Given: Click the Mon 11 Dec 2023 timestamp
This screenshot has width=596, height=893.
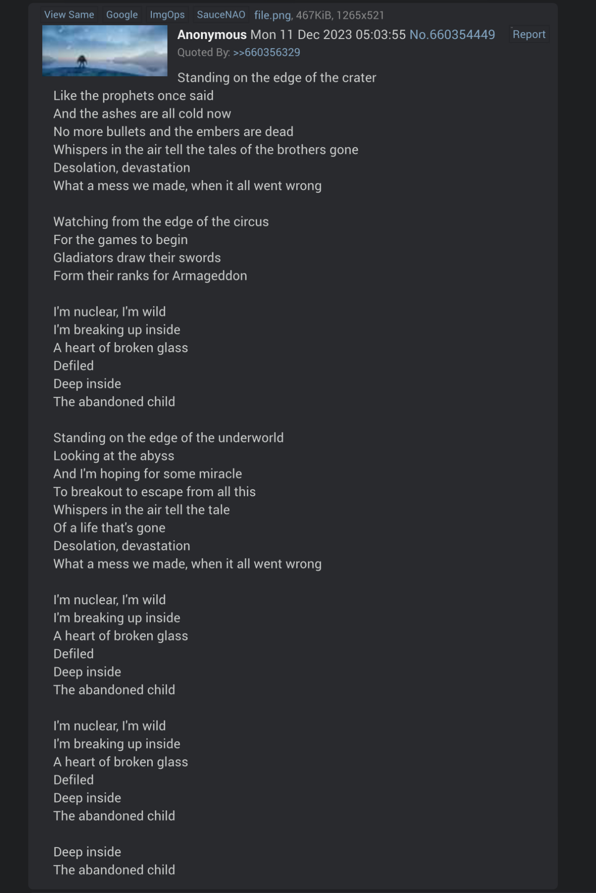Looking at the screenshot, I should (328, 35).
